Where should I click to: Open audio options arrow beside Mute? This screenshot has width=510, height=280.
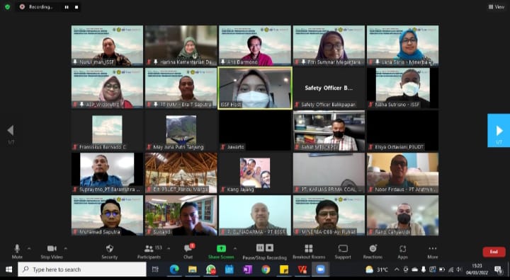[29, 249]
